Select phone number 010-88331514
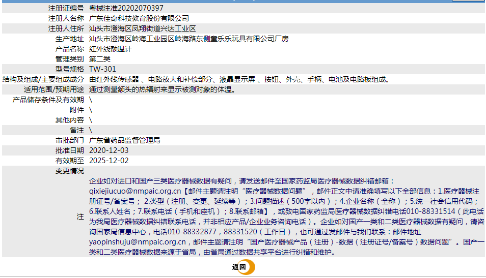486x278 pixels. (x=431, y=211)
